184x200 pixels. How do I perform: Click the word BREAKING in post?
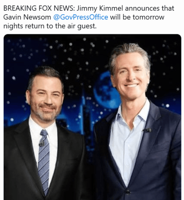(20, 8)
